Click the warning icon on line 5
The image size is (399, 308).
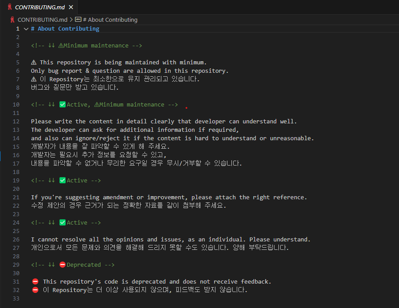[x=34, y=63]
